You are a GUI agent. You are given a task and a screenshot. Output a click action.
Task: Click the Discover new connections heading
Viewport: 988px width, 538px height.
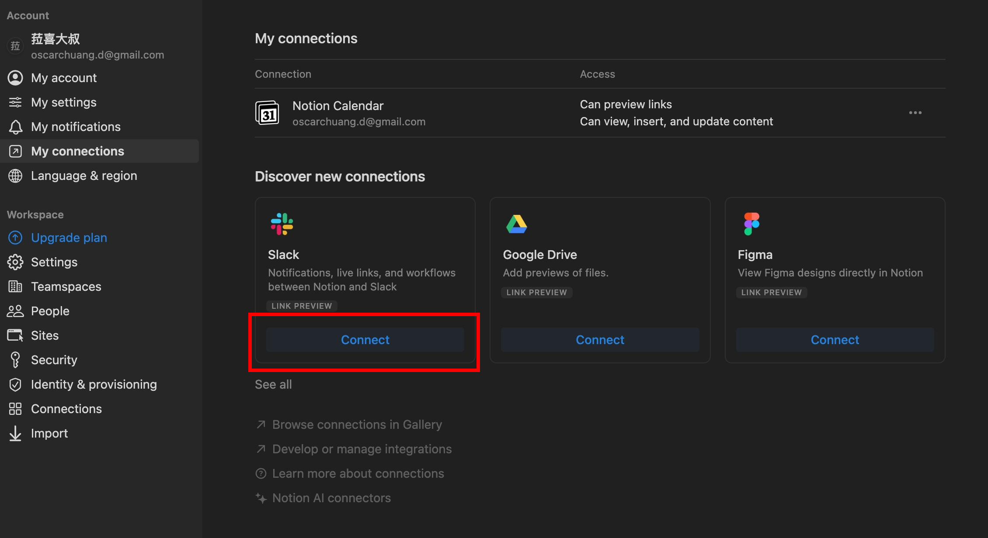pyautogui.click(x=340, y=176)
